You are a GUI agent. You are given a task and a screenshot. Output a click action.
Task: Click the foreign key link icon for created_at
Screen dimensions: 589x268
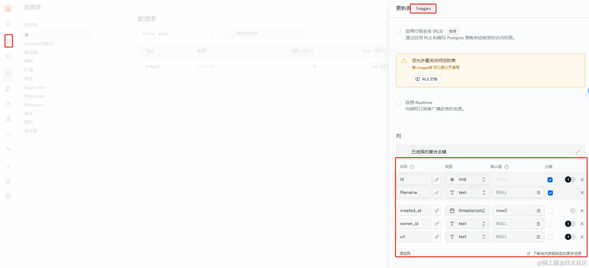[437, 211]
